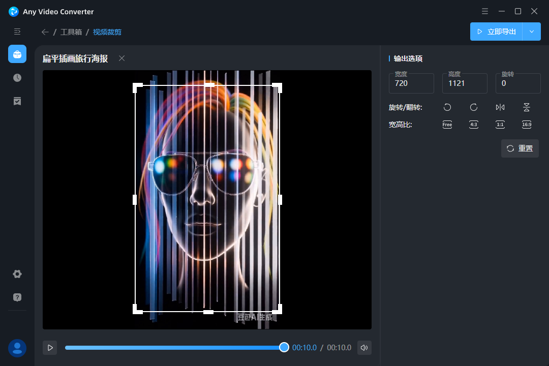
Task: Click the 宽度 width input field
Action: point(411,83)
